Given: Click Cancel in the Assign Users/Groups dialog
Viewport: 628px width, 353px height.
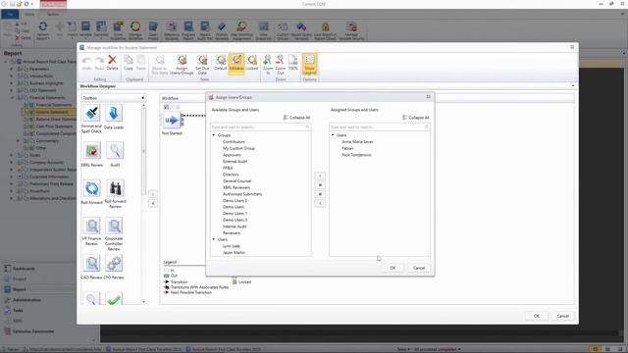Looking at the screenshot, I should pos(419,268).
